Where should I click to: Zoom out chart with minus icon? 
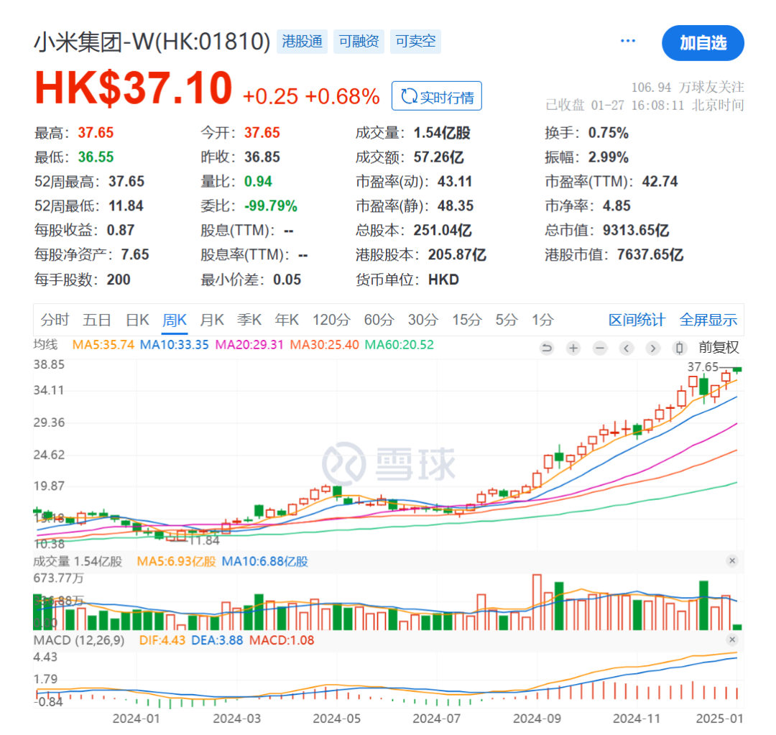pos(600,348)
